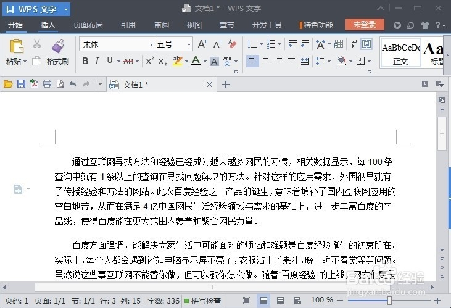
Task: Switch to full screen view icon
Action: 247,301
